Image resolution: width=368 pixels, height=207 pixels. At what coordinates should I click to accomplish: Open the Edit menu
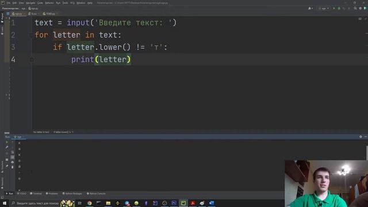tap(14, 3)
